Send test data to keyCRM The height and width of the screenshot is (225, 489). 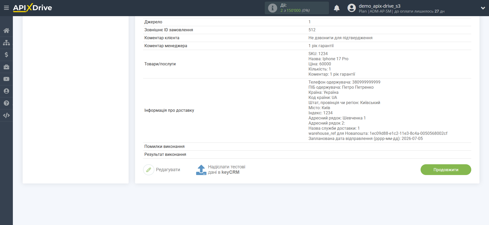pos(227,170)
